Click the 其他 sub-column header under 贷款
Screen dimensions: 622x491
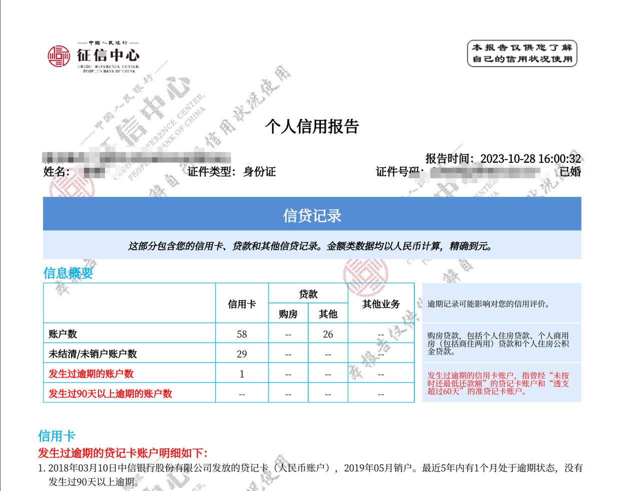[x=328, y=314]
